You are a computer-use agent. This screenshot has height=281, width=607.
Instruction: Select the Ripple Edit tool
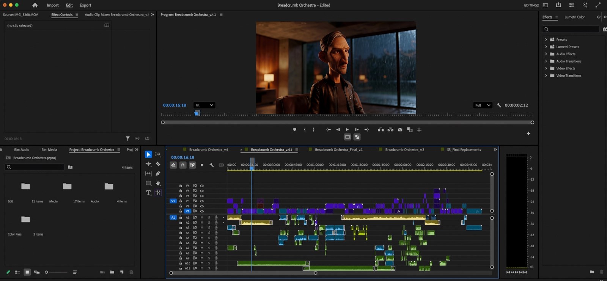[148, 164]
